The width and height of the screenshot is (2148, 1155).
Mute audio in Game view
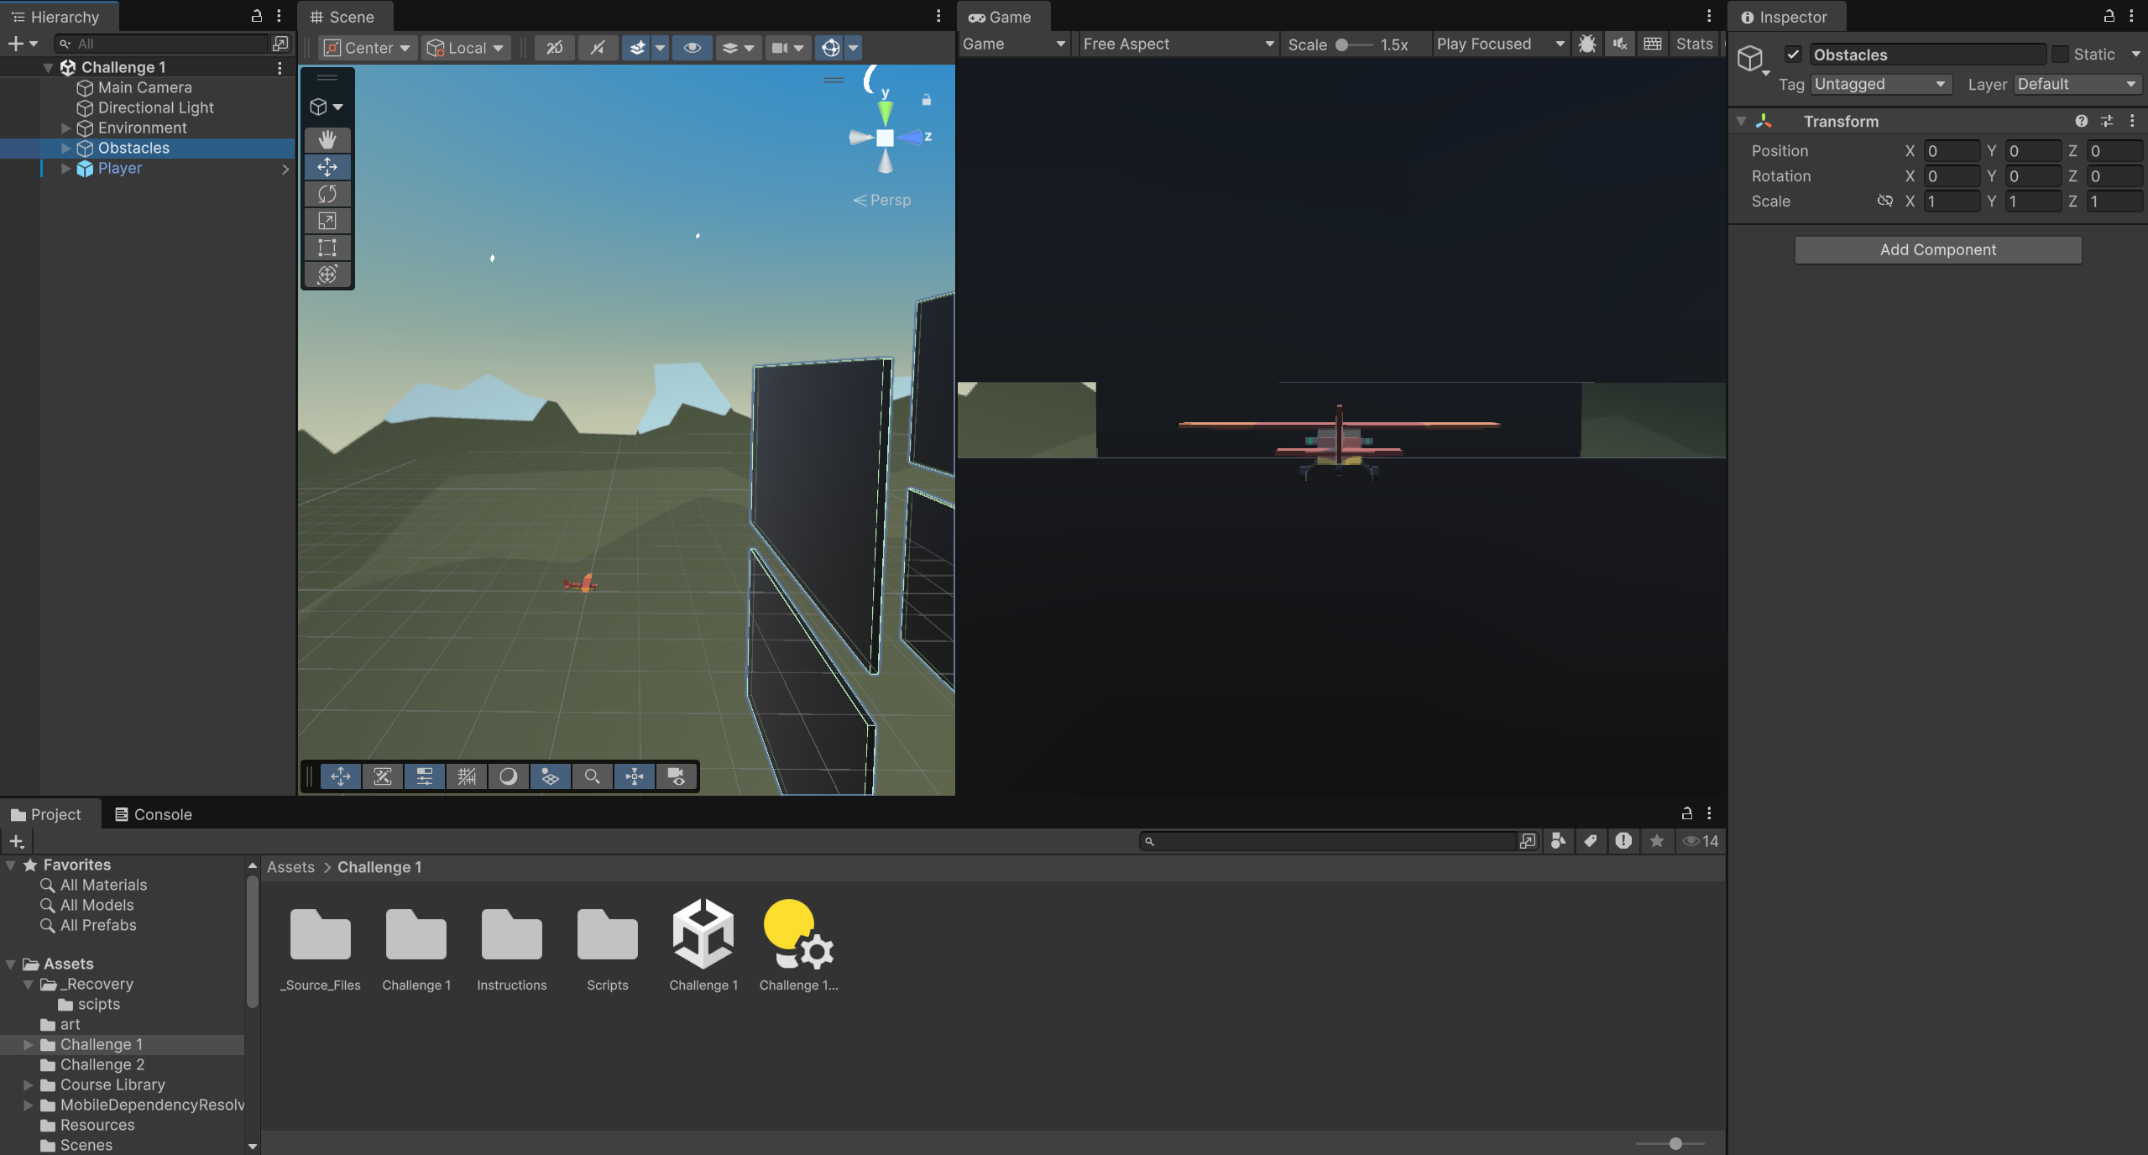point(1620,44)
